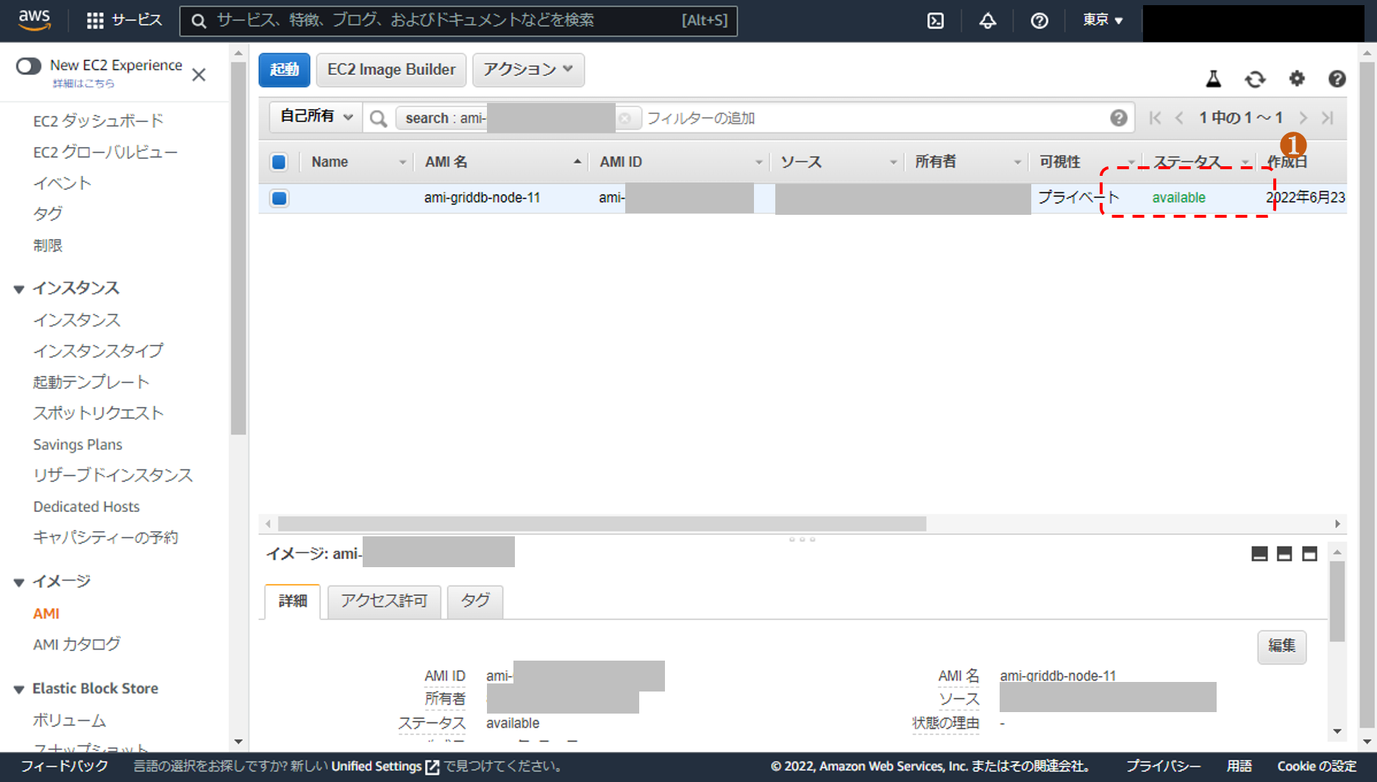
Task: Switch to the アクセス許可 tab
Action: pyautogui.click(x=383, y=601)
